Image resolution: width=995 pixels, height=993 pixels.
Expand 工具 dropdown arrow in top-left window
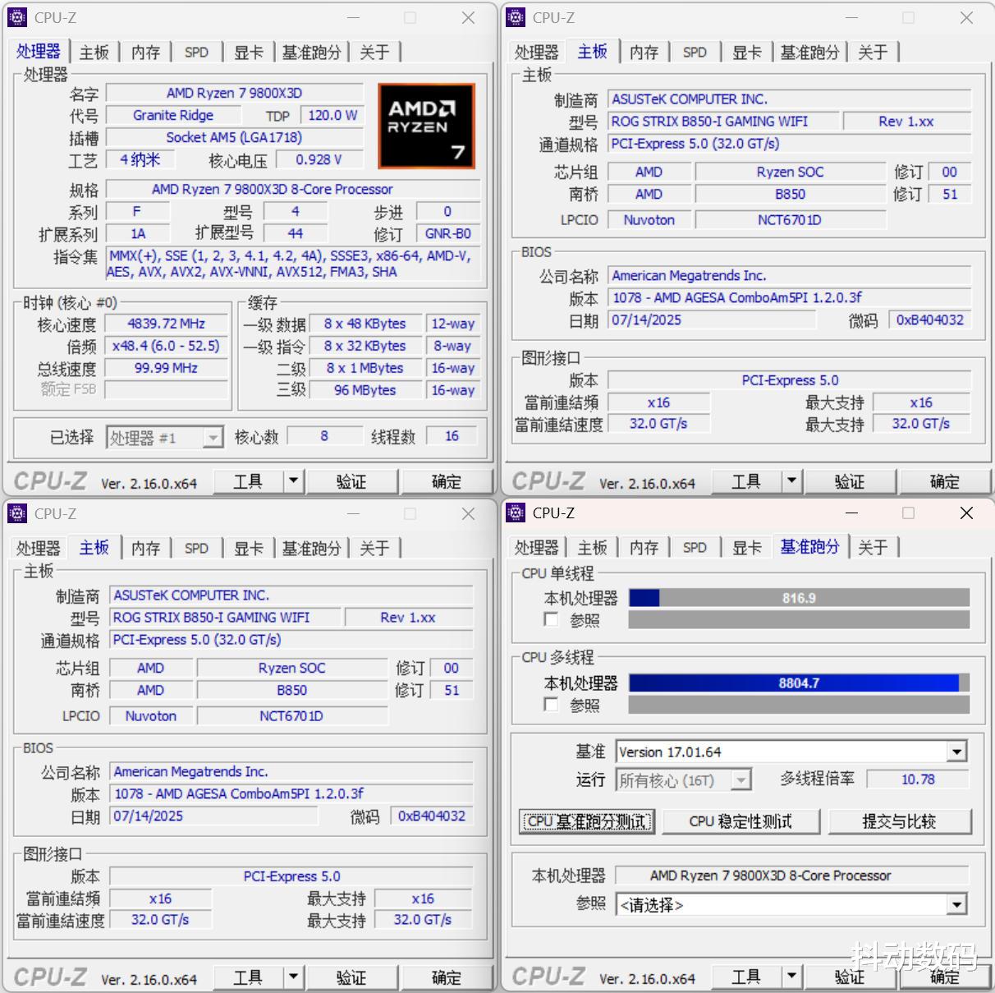293,480
